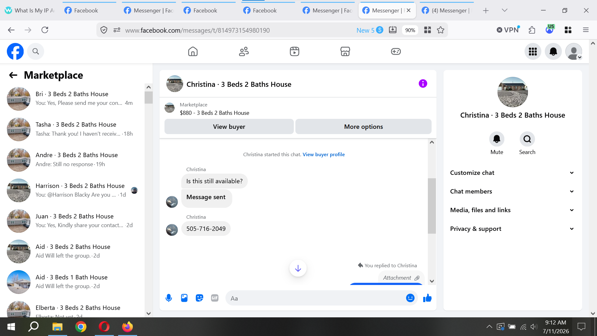This screenshot has width=597, height=336.
Task: Choose a sticker icon
Action: pyautogui.click(x=199, y=298)
